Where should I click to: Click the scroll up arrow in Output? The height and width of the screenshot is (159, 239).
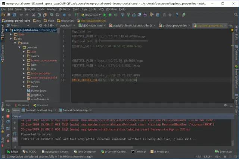(x=15, y=122)
